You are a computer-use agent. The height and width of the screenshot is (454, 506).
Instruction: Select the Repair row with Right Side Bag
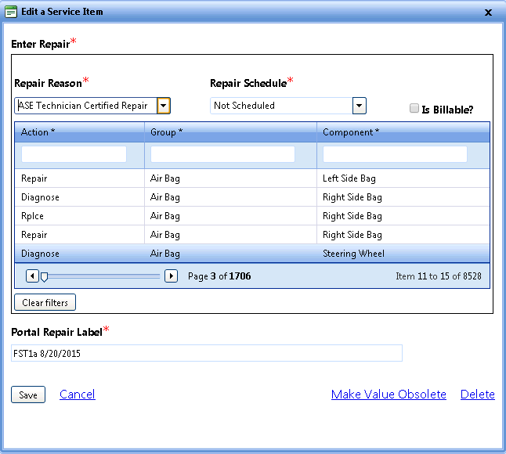point(252,234)
